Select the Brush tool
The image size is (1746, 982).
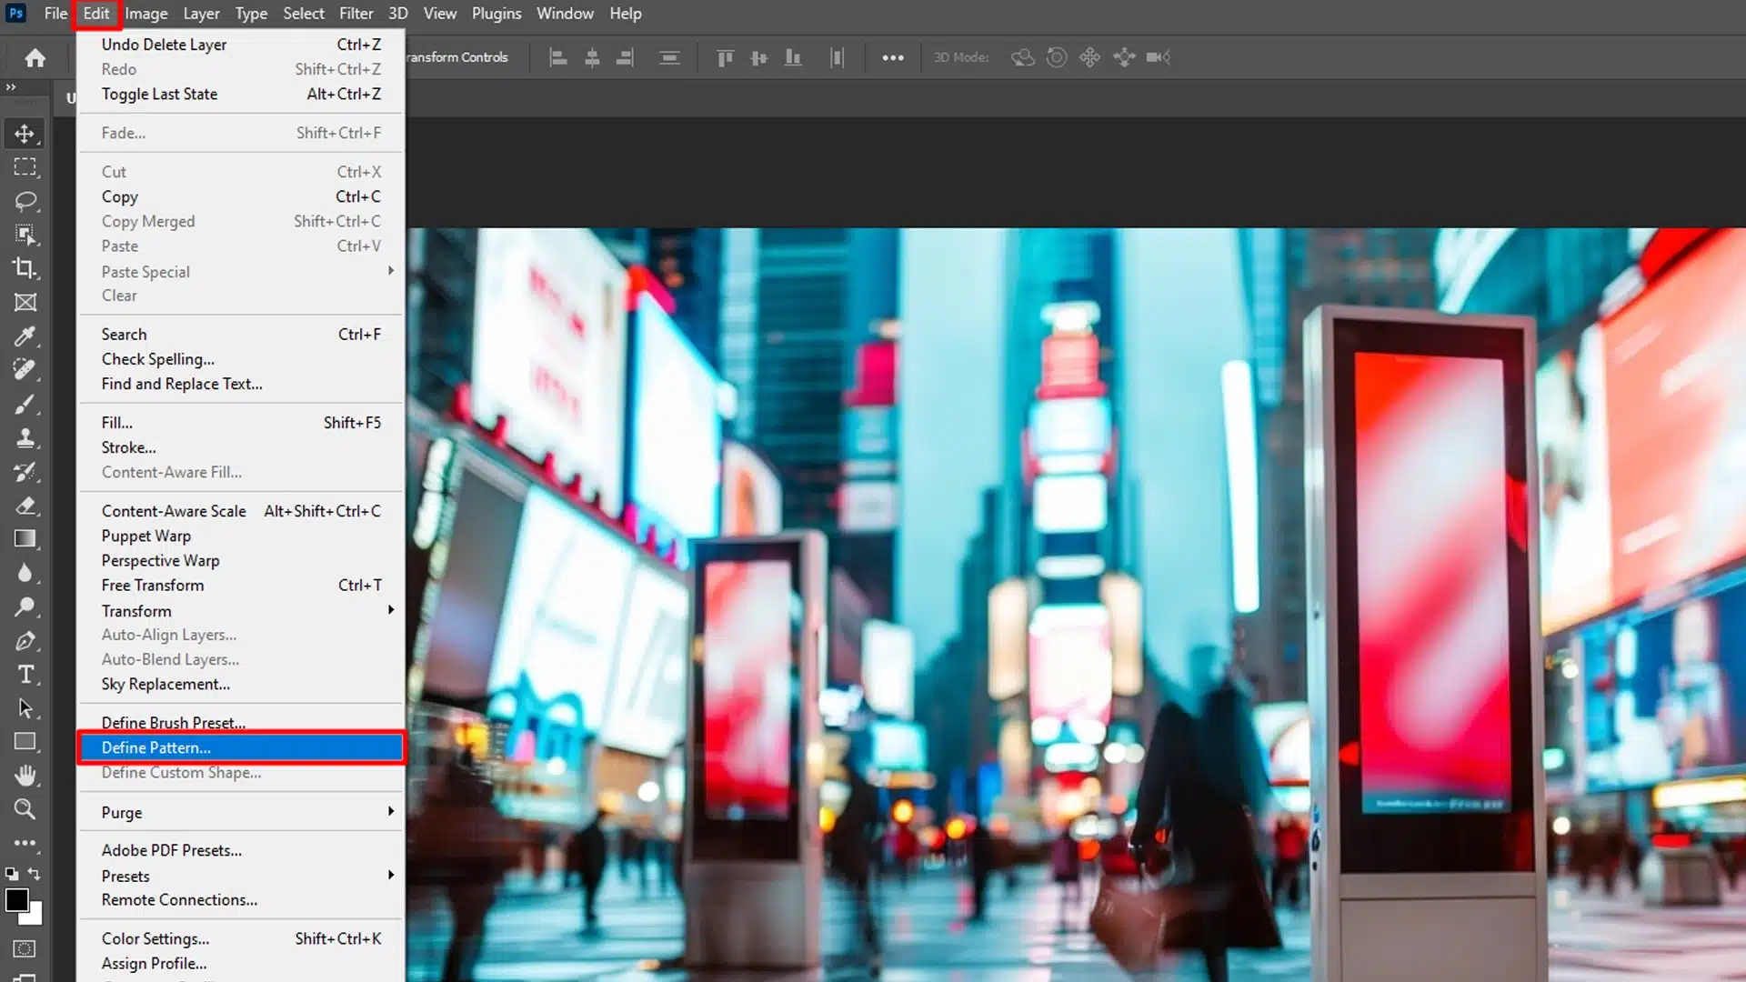pyautogui.click(x=25, y=404)
